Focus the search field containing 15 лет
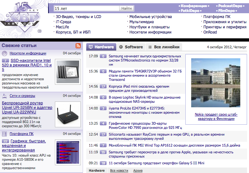The image size is (249, 173). tap(87, 8)
